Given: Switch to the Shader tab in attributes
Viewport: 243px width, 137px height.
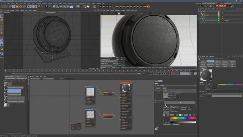Looking at the screenshot, I should point(160,81).
